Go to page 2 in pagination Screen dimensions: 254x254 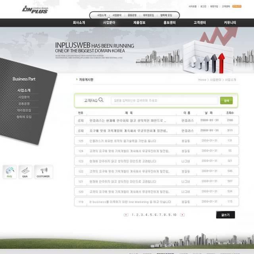137,215
